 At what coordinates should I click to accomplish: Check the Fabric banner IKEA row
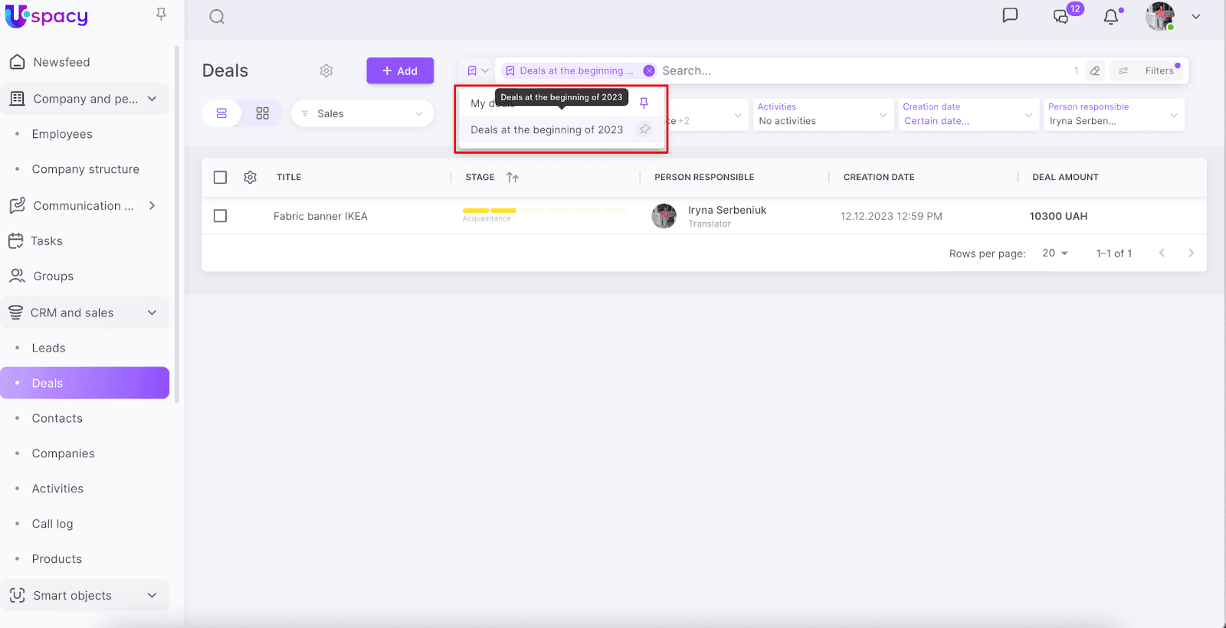click(x=220, y=216)
